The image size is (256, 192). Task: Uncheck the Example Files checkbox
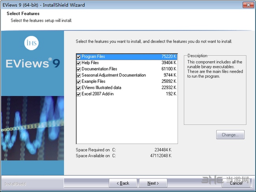(x=79, y=82)
